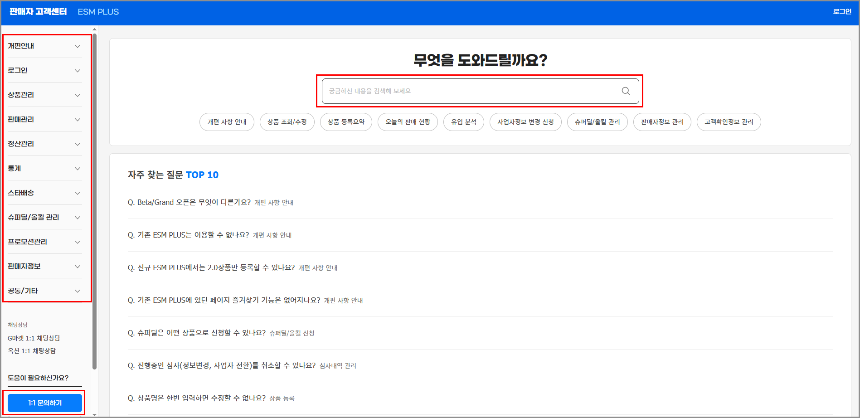The height and width of the screenshot is (418, 860).
Task: Open the 판매관리 sidebar menu
Action: [44, 119]
